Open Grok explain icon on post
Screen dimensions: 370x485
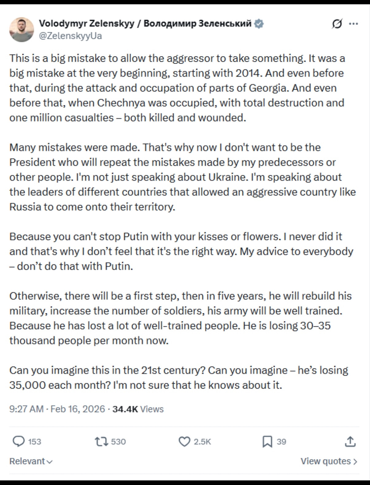tap(337, 24)
